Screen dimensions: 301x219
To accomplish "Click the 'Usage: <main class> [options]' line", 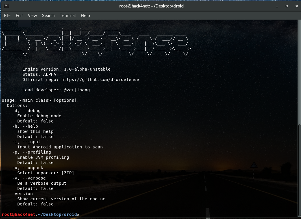I will 39,100.
